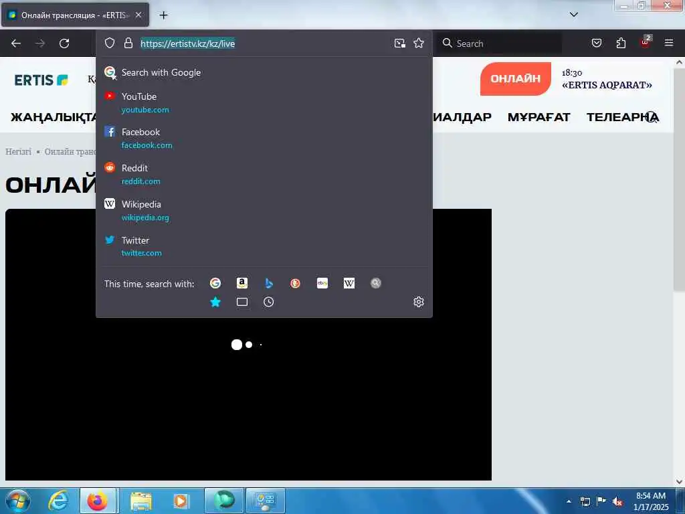Click the gray magnifier search engine icon

coord(376,283)
